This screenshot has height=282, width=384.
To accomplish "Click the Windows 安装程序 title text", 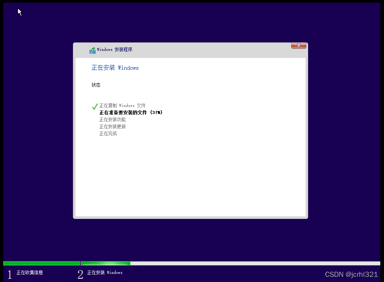I will (115, 49).
